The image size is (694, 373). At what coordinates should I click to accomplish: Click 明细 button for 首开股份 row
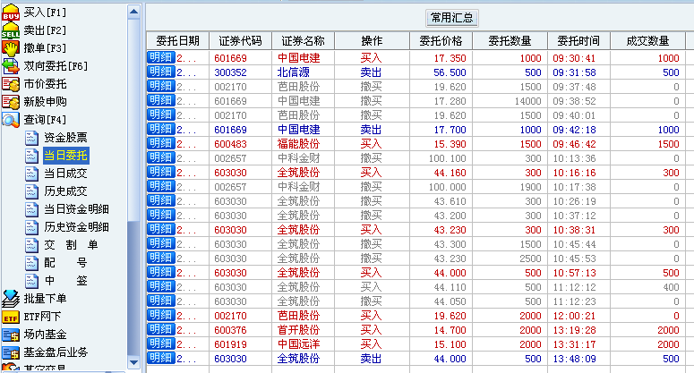tap(160, 330)
